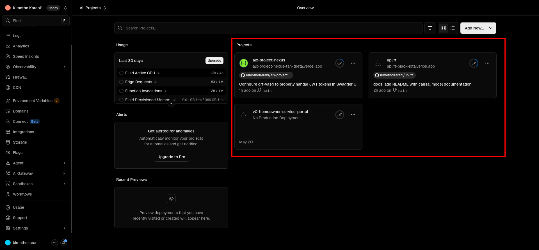Expand the AI Gateway submenu chevron
This screenshot has height=250, width=539.
(64, 173)
